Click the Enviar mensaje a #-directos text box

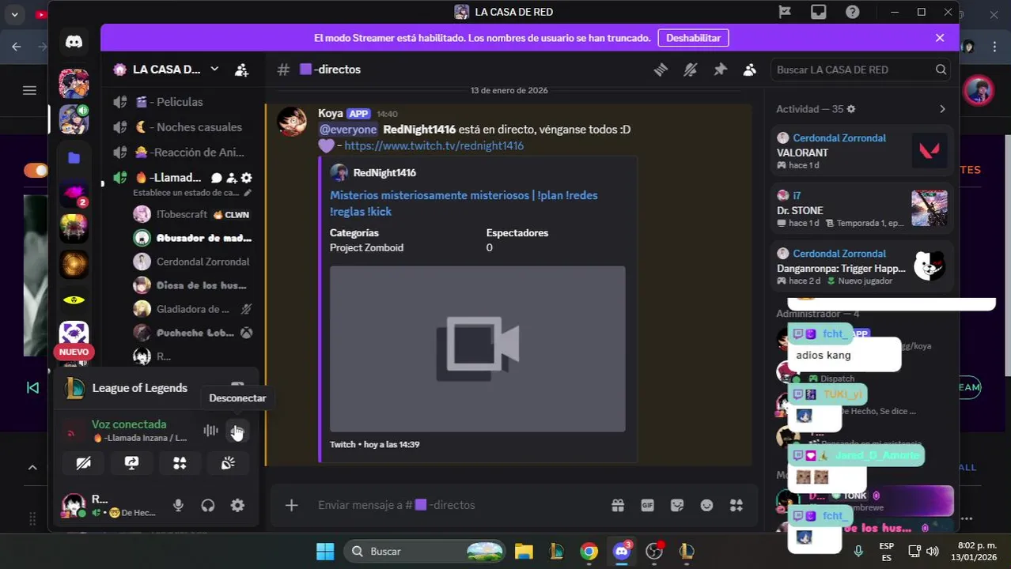[459, 505]
